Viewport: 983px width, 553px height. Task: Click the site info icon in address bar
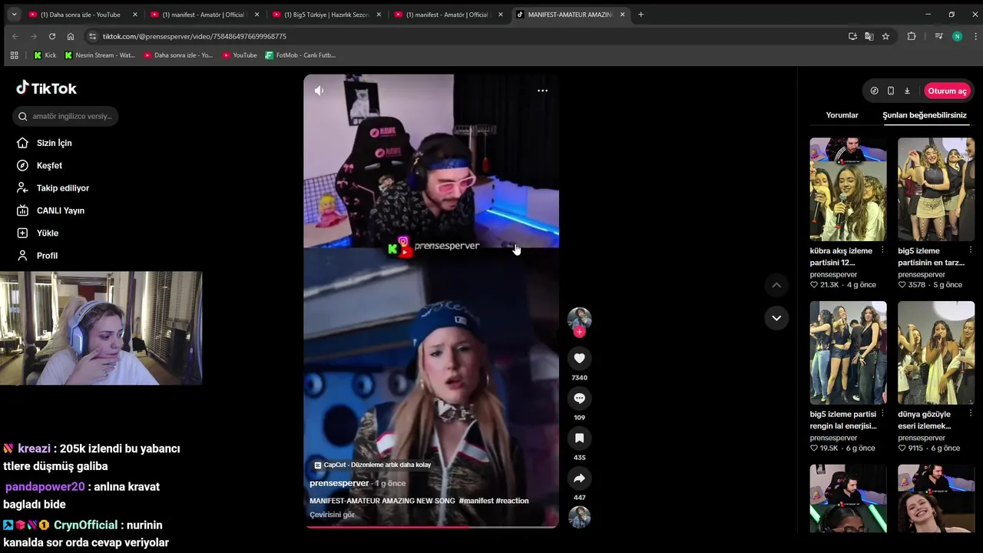(93, 36)
